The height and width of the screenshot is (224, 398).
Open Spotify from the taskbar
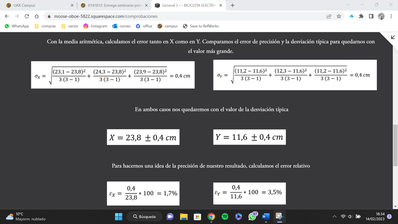tap(225, 216)
